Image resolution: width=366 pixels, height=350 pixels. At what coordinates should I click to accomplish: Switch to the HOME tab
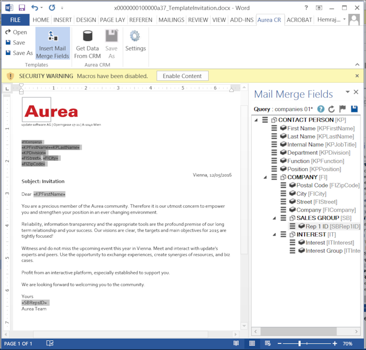point(41,20)
